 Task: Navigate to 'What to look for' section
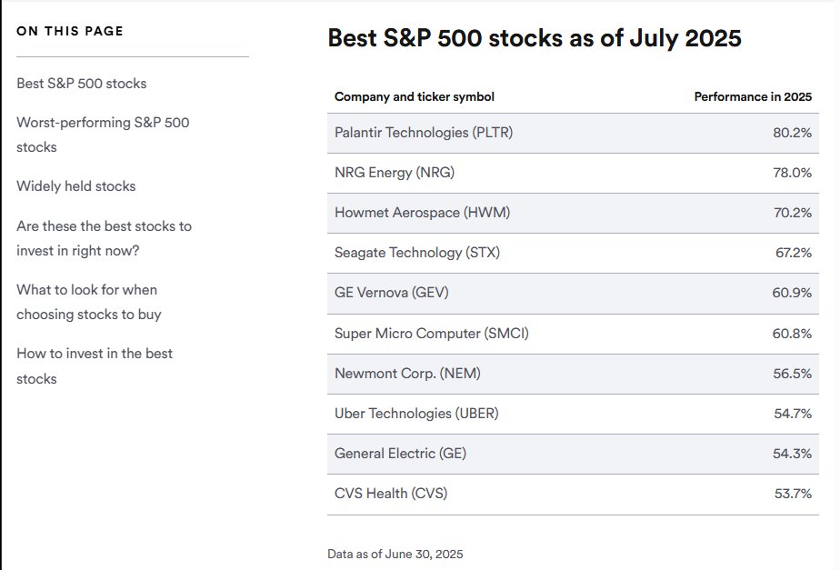click(x=89, y=302)
